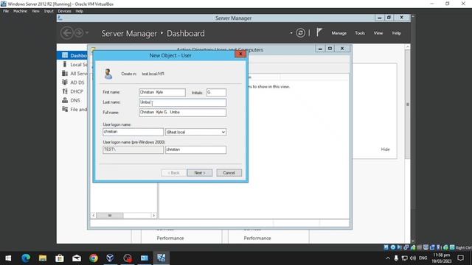Click the pre-Windows 2000 logon name field
472x265 pixels.
pyautogui.click(x=195, y=149)
